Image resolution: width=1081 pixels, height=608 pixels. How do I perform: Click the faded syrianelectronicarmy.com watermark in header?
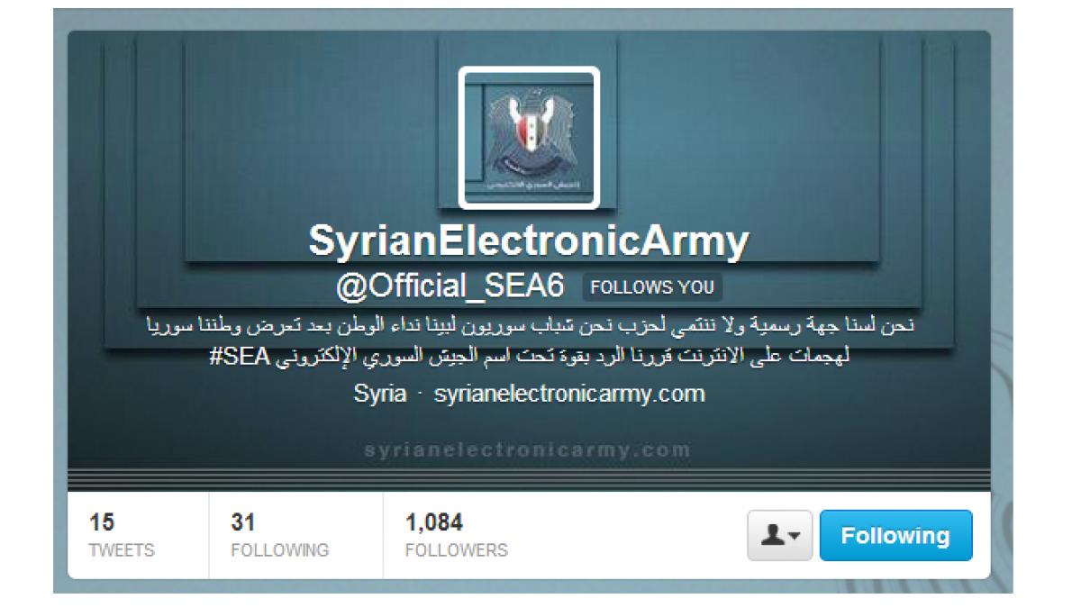529,449
